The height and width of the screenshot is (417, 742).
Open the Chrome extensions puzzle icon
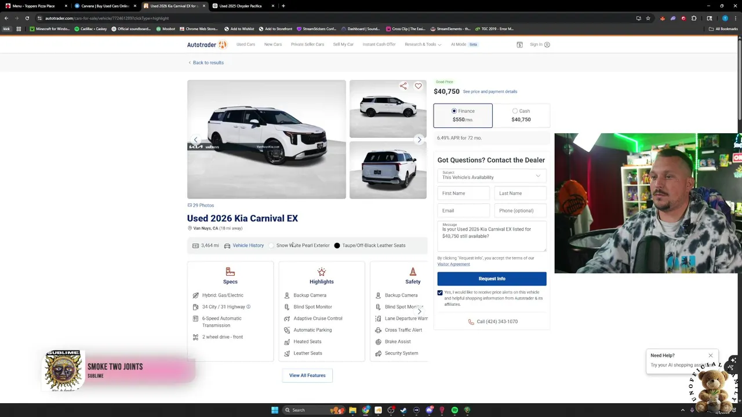click(694, 18)
